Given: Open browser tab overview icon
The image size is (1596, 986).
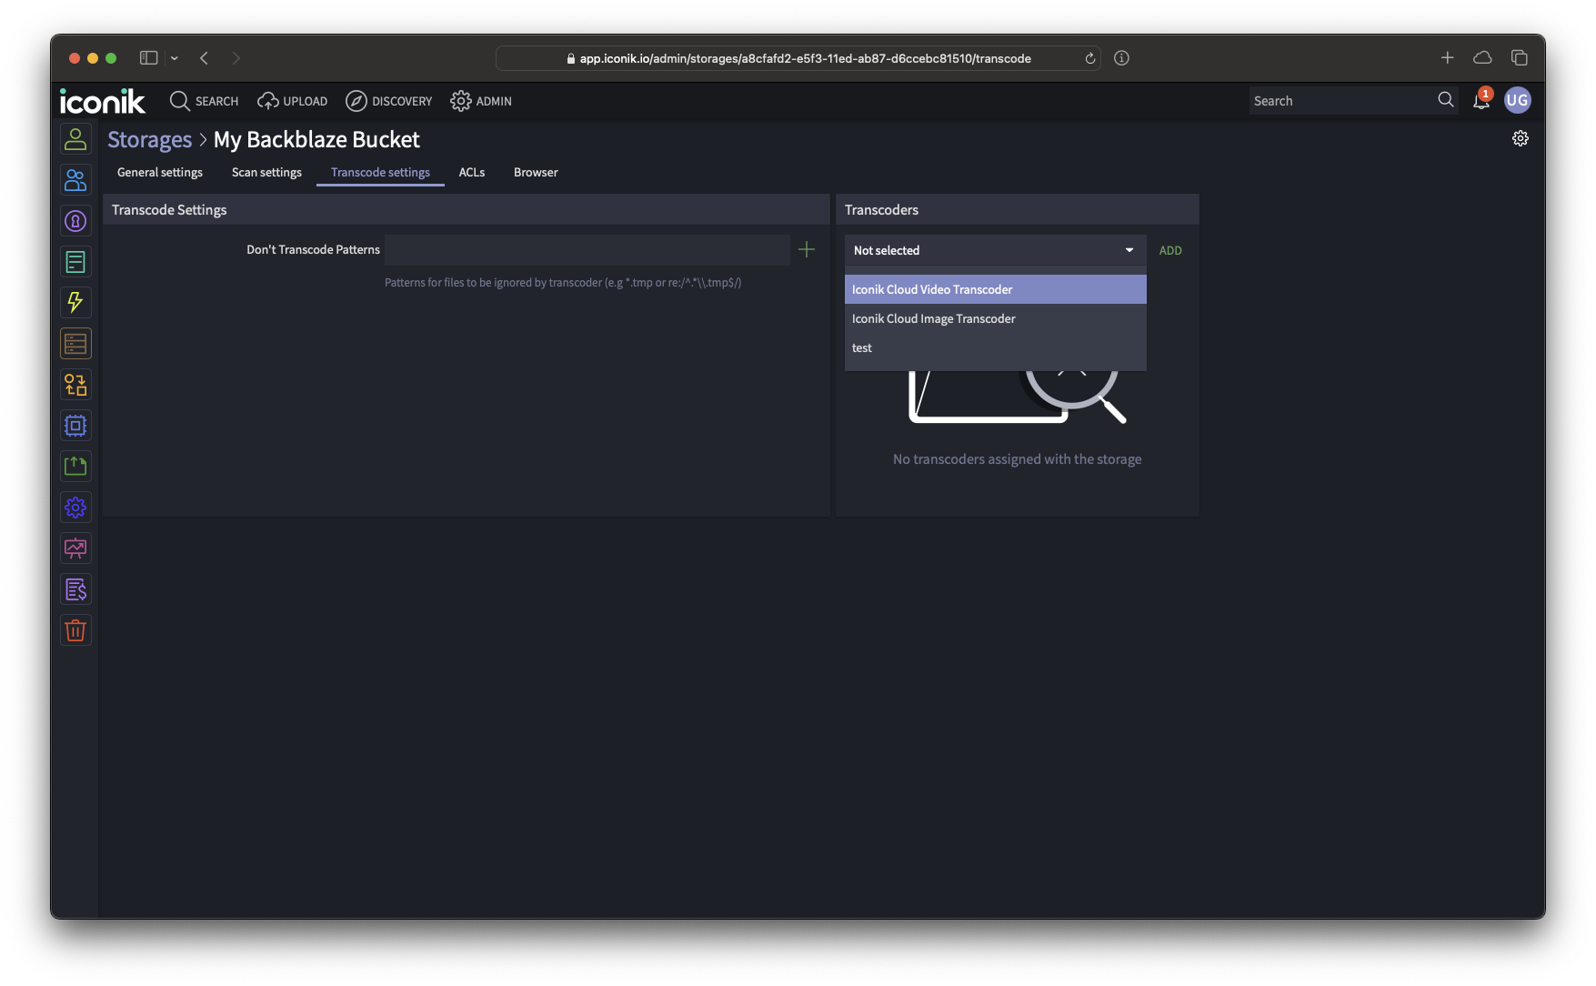Looking at the screenshot, I should (1520, 58).
